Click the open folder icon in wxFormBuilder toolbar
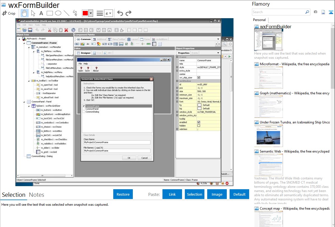 [x=25, y=30]
